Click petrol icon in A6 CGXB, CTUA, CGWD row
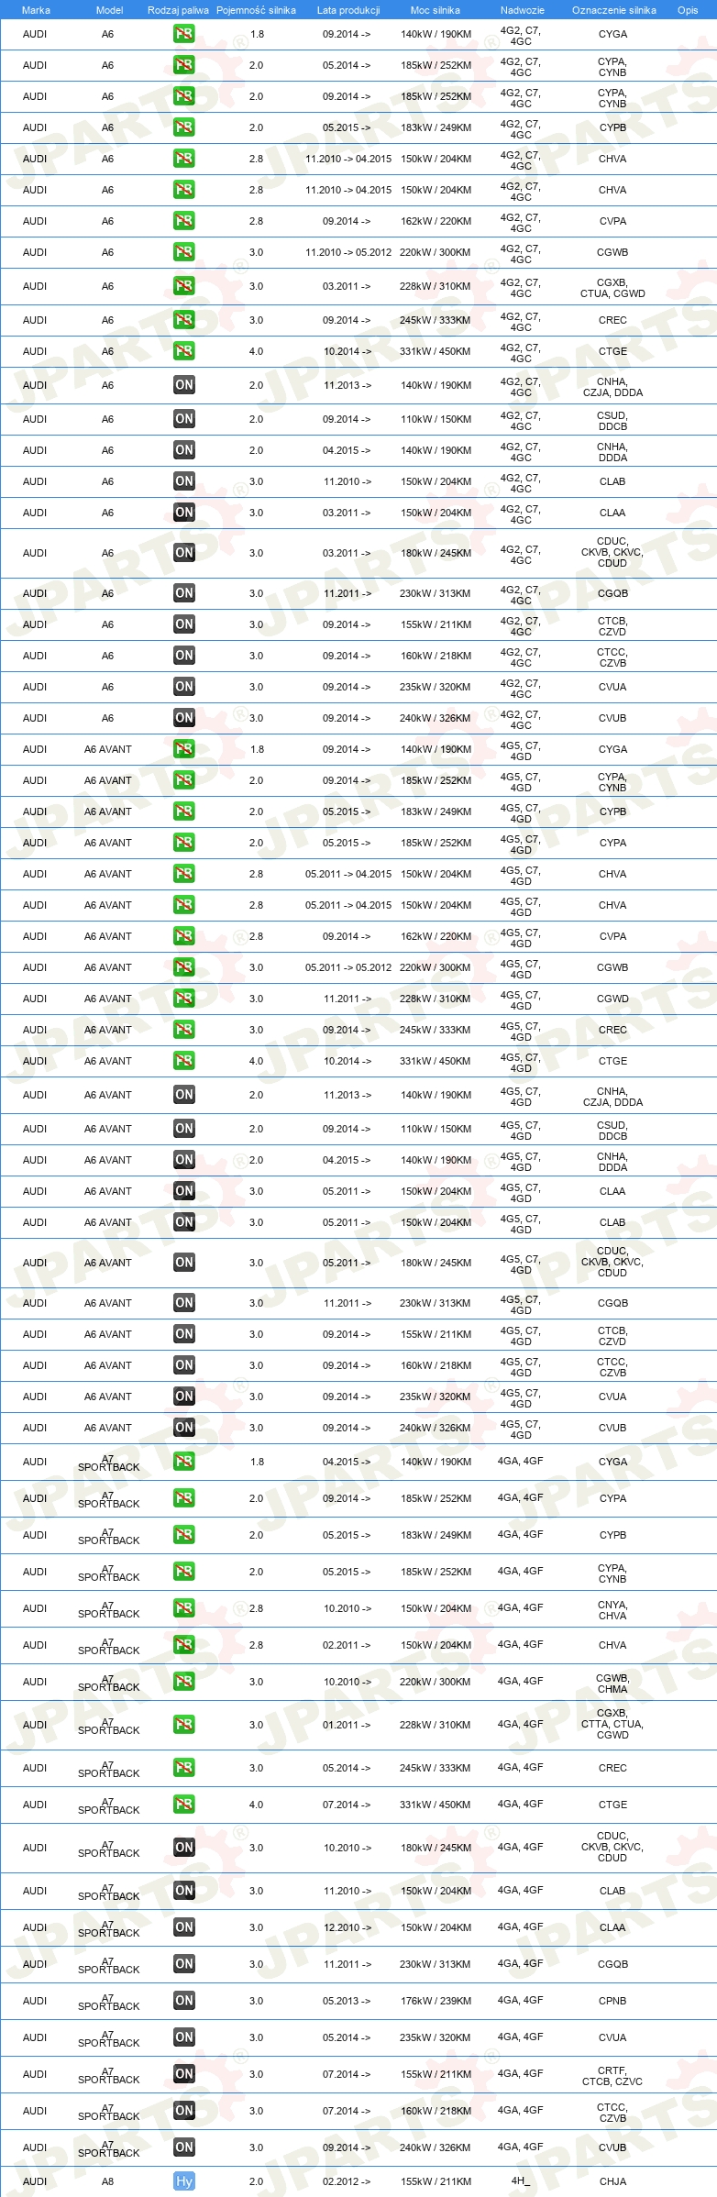The image size is (717, 2197). pos(183,286)
